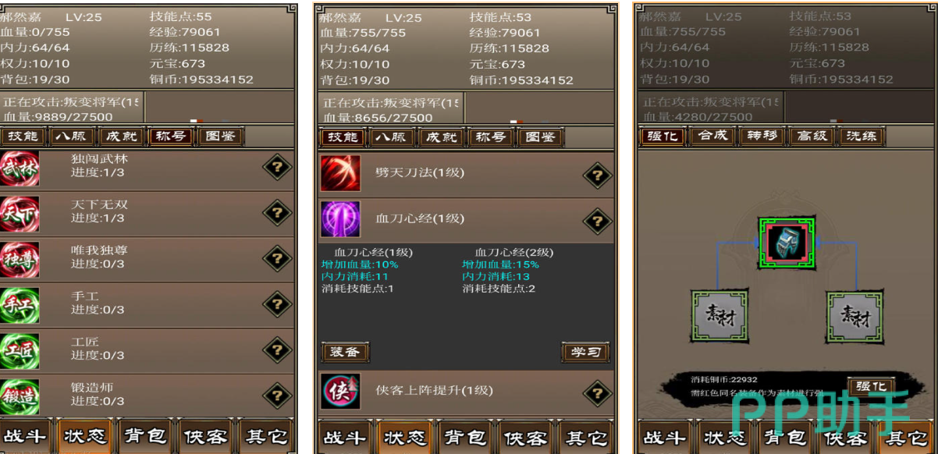Click the 劈天刀法 skill icon
The width and height of the screenshot is (938, 454).
[x=340, y=173]
